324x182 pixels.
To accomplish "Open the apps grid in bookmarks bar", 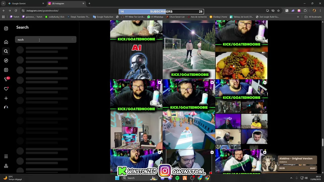I will tap(3, 17).
